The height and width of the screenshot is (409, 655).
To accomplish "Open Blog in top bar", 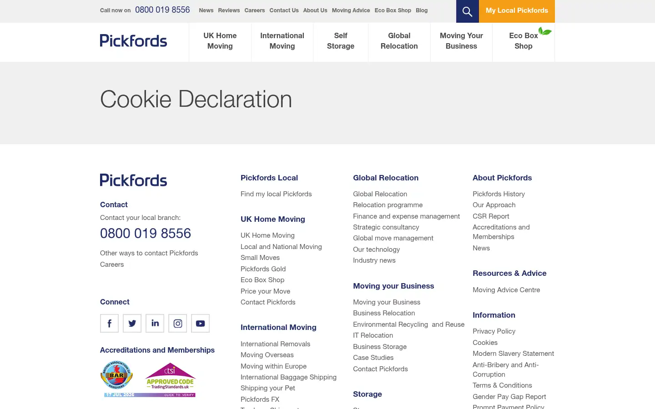I will coord(422,10).
